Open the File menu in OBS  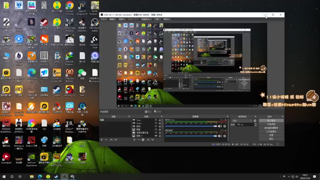pyautogui.click(x=104, y=19)
